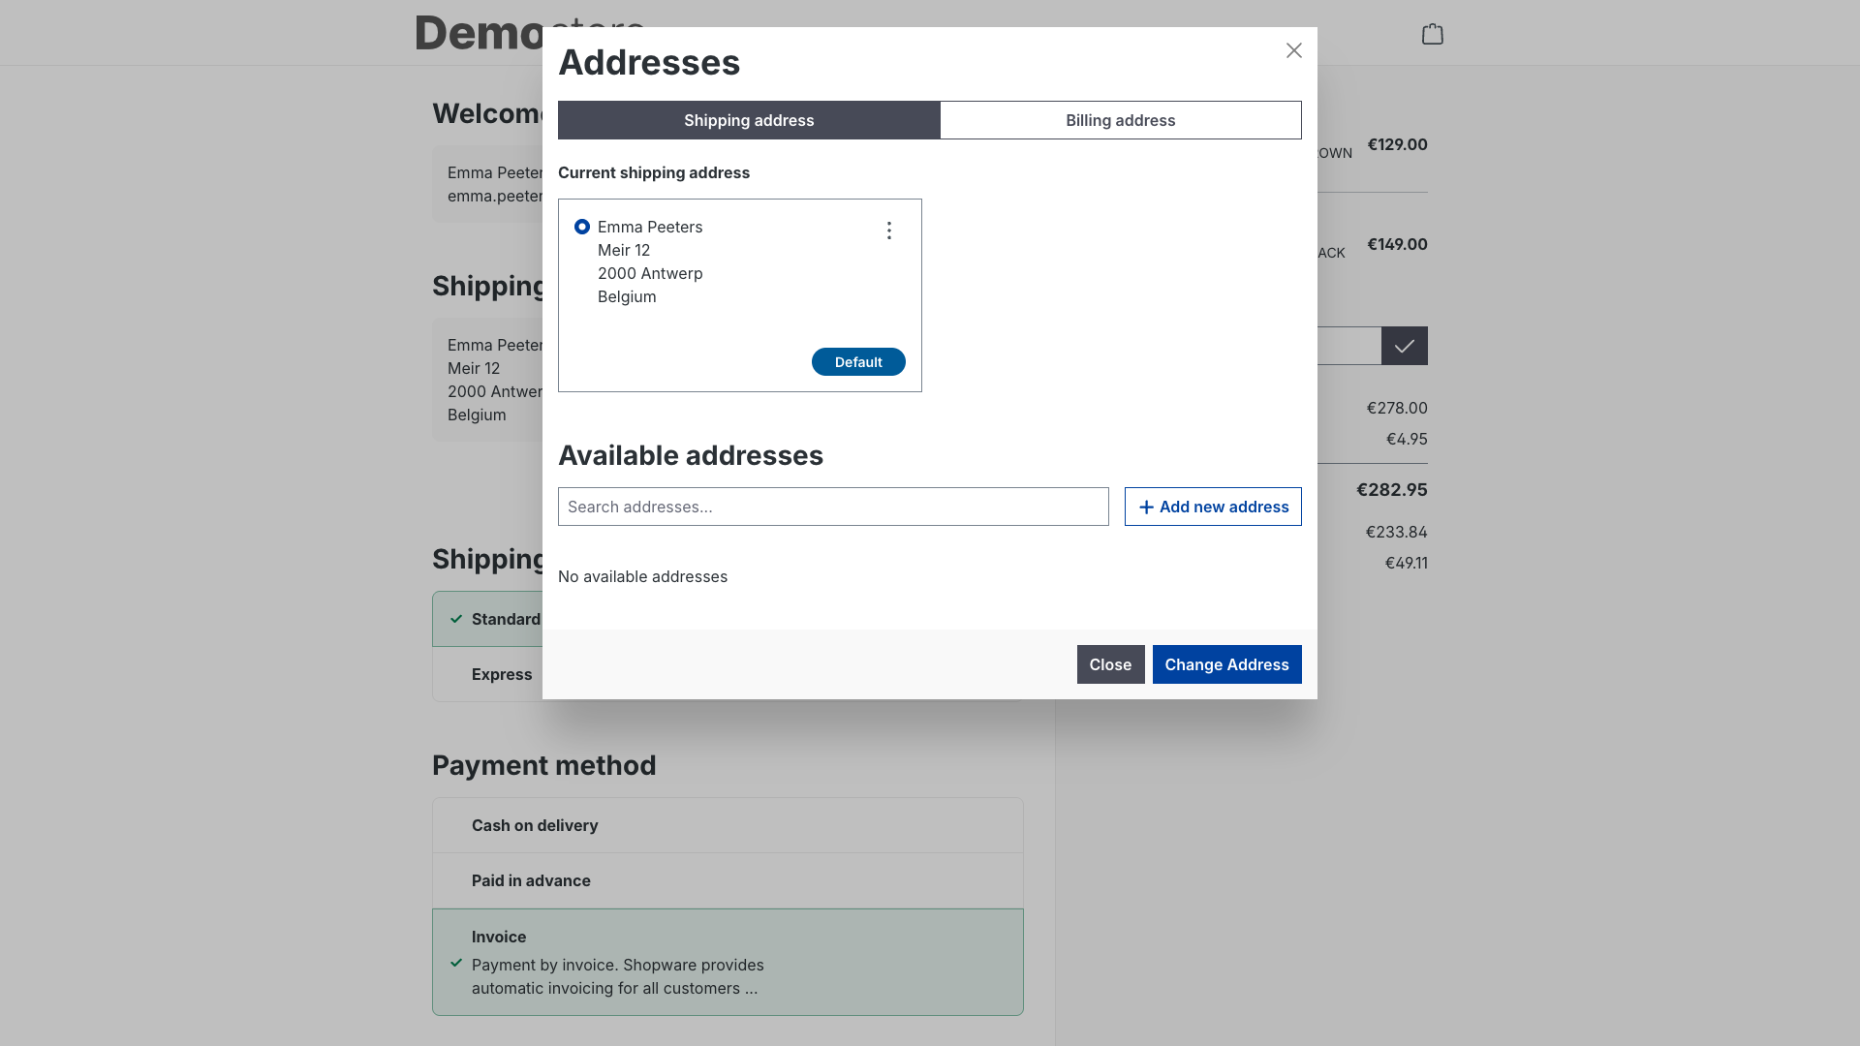Choose Paid in advance payment method
Image resolution: width=1860 pixels, height=1046 pixels.
[728, 880]
